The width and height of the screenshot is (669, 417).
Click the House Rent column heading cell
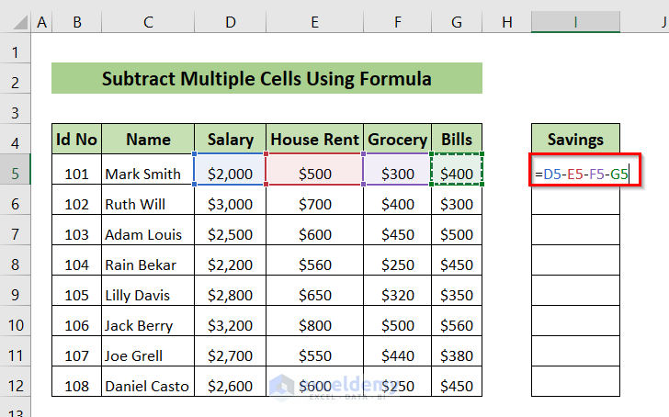coord(314,140)
